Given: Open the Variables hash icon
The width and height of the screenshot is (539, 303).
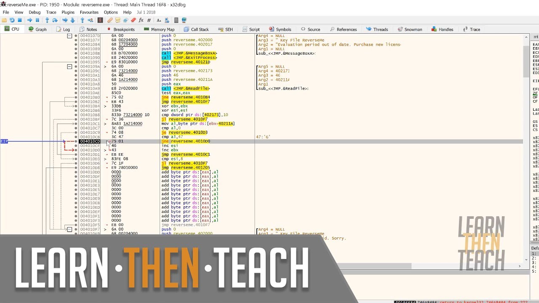Looking at the screenshot, I should (149, 20).
